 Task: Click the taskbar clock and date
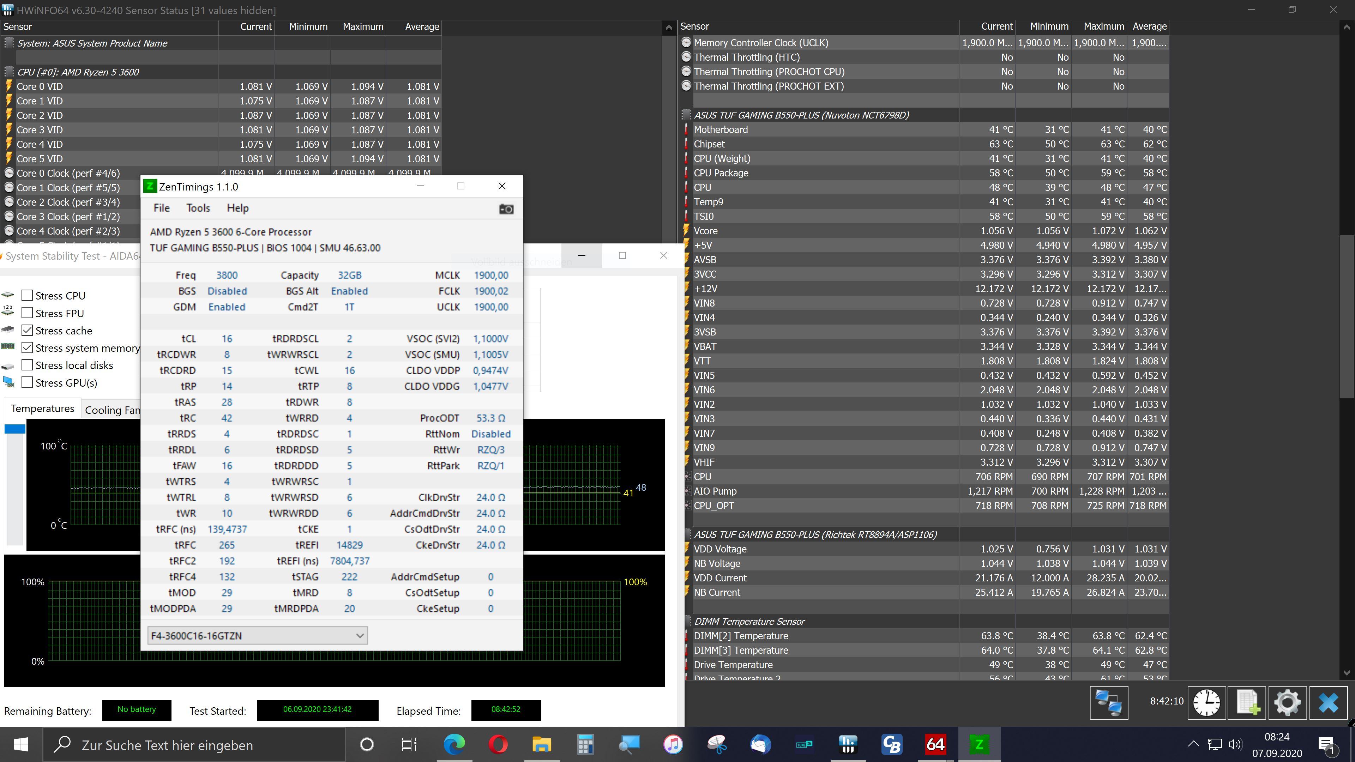tap(1277, 745)
